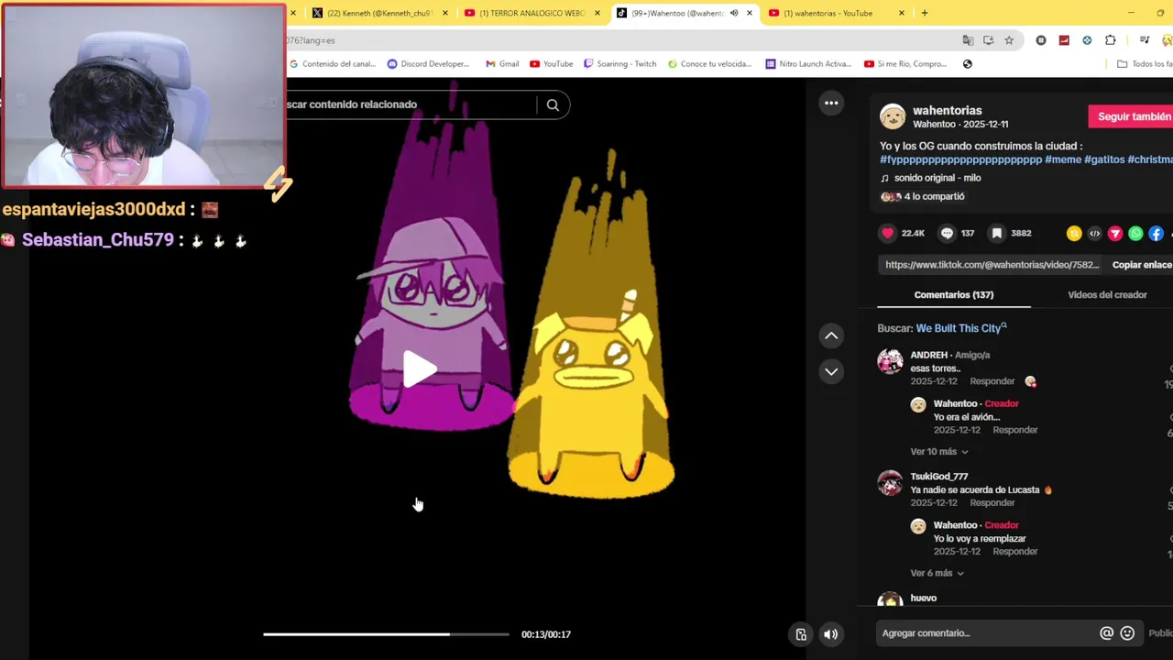Click Copiar enlace
This screenshot has width=1173, height=660.
click(x=1142, y=265)
